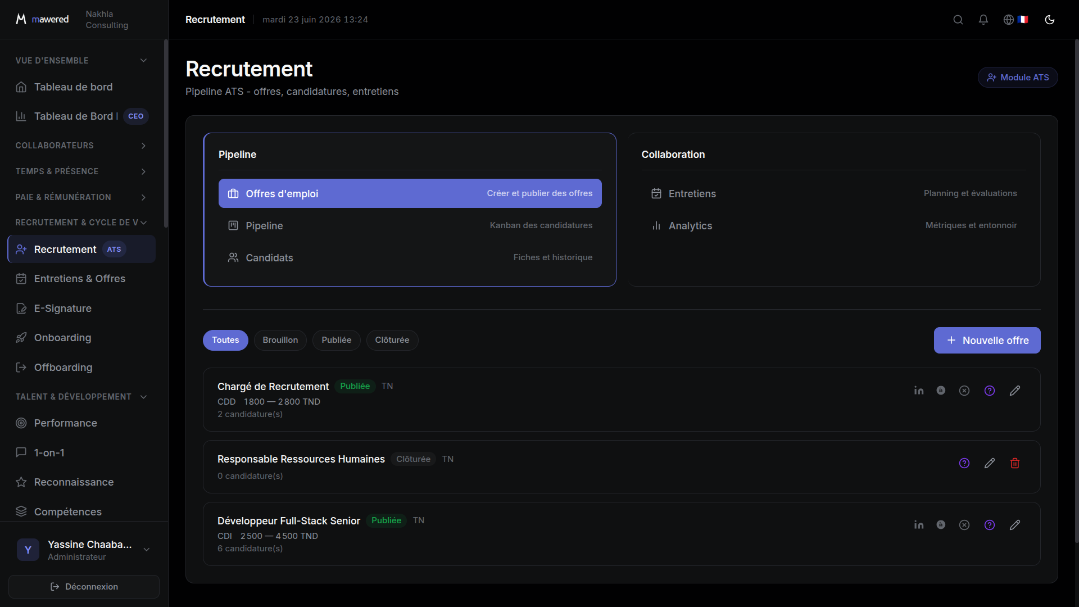Click the Déconnexion button
This screenshot has width=1079, height=607.
point(84,587)
